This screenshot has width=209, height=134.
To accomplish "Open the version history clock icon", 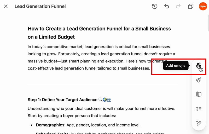I will (155, 6).
